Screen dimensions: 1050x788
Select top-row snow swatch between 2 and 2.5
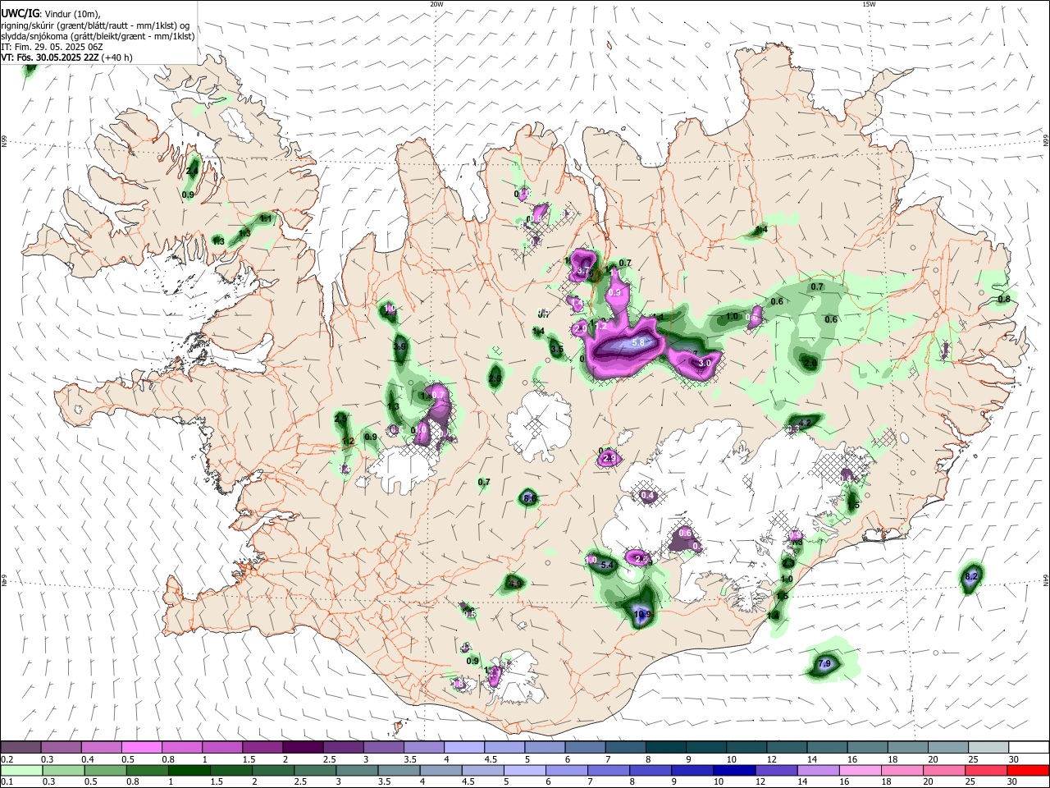pos(303,747)
